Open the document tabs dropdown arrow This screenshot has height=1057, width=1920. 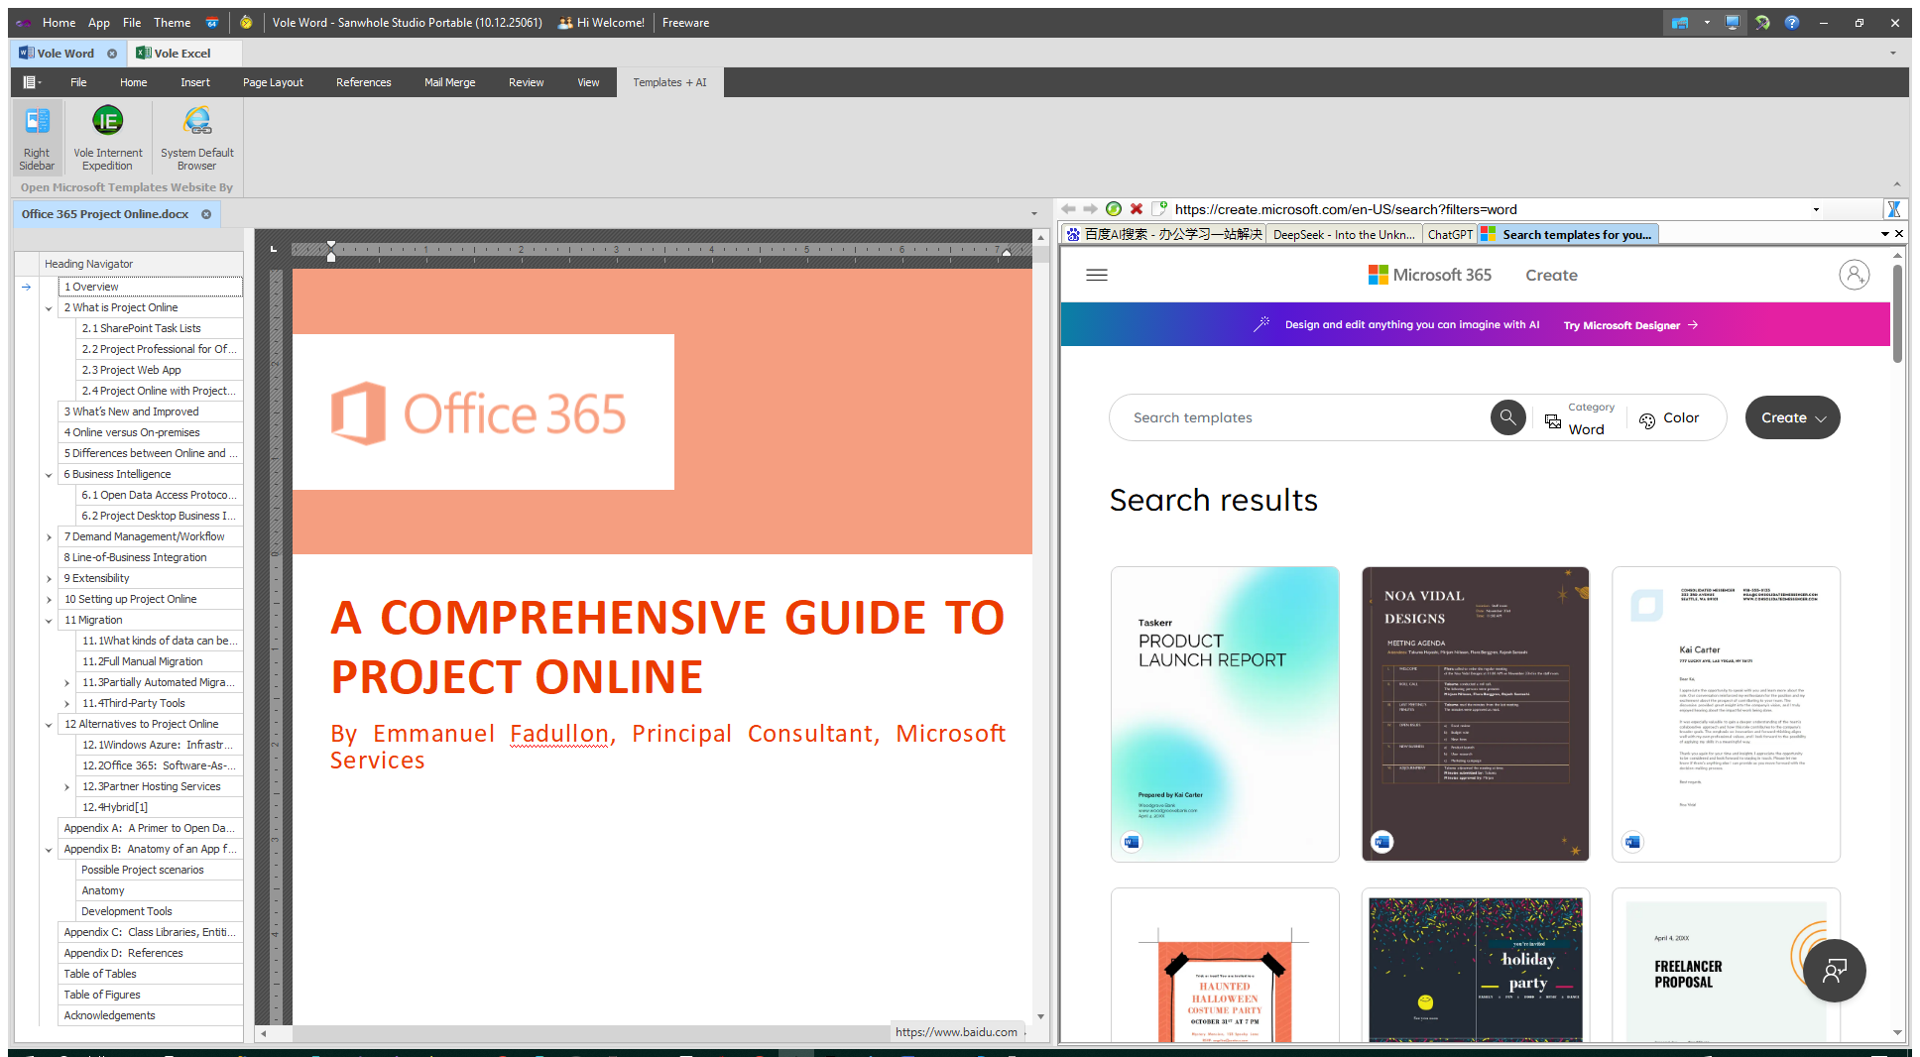1033,214
